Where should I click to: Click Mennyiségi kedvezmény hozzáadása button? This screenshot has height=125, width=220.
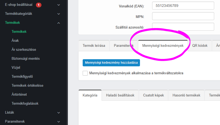tap(111, 63)
